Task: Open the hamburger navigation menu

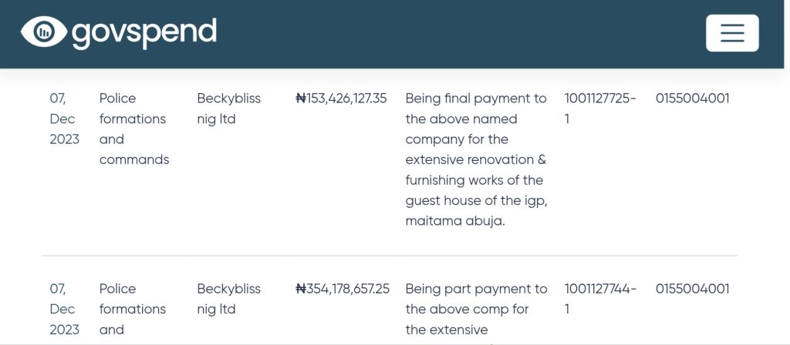Action: pos(731,33)
